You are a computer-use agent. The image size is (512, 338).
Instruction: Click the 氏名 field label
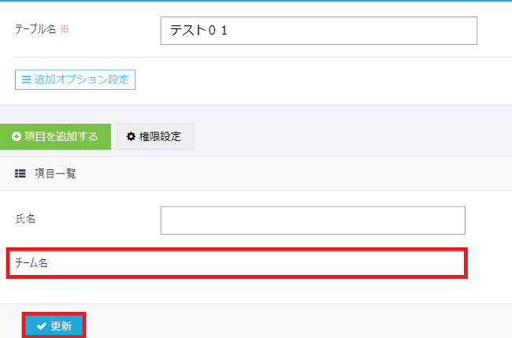tap(25, 219)
